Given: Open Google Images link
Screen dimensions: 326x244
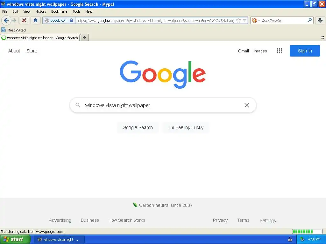Looking at the screenshot, I should (260, 51).
